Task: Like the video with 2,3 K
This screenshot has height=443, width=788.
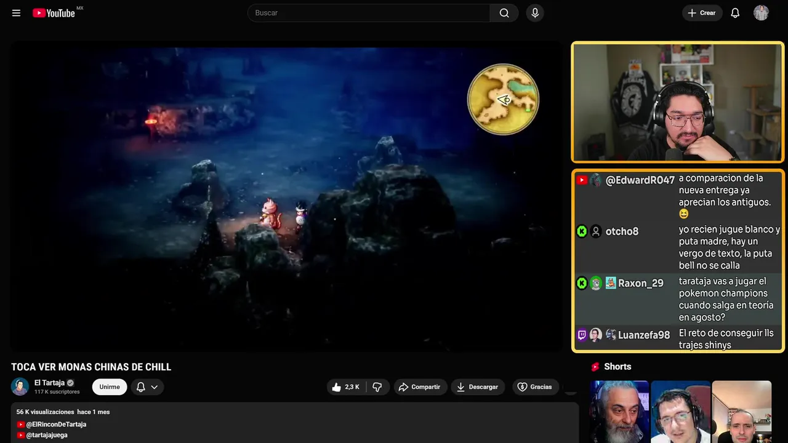Action: [x=345, y=387]
